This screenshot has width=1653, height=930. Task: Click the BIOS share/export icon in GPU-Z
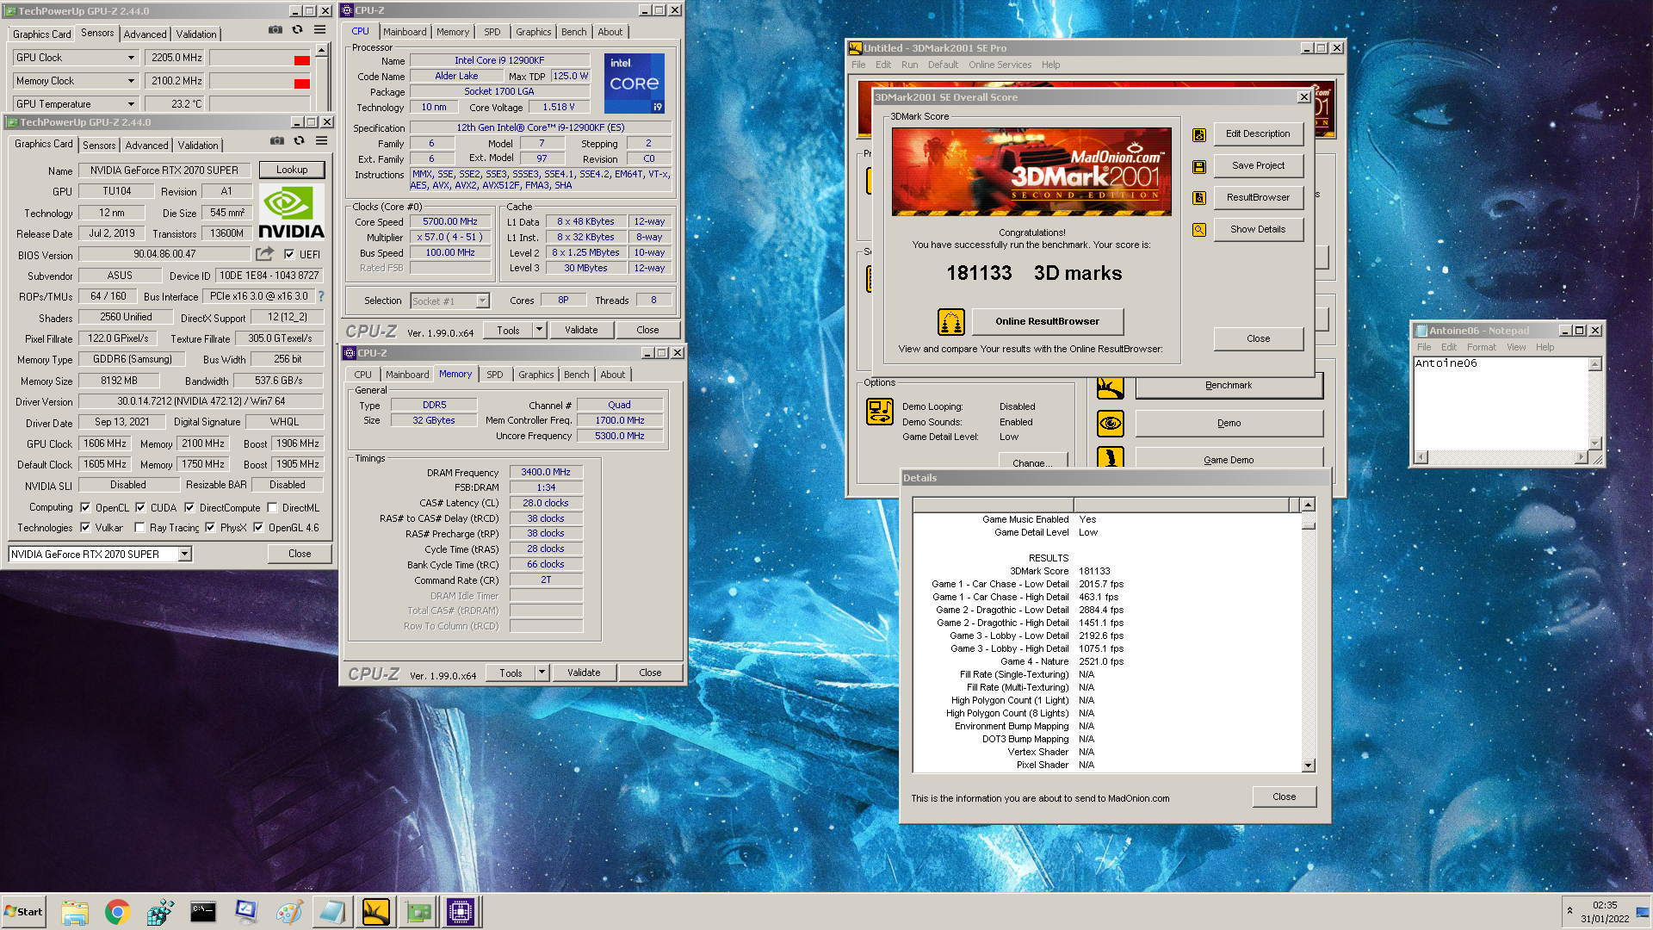(264, 254)
